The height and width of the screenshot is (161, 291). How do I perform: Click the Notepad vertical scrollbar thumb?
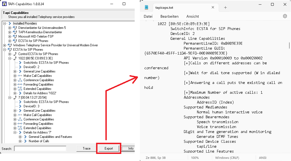click(x=289, y=45)
